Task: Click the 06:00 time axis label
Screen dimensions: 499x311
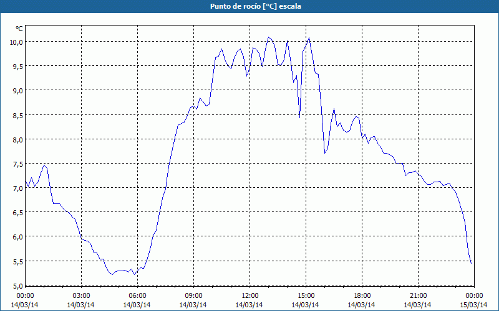Action: (137, 295)
